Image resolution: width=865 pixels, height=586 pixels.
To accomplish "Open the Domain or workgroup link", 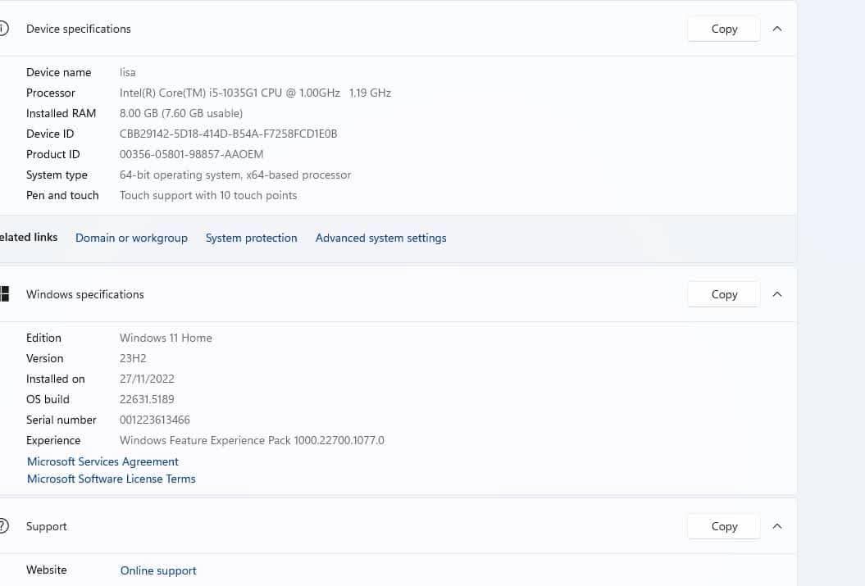I will (x=131, y=238).
